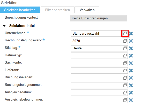Clear the Stichtag field with X icon
Image resolution: width=148 pixels, height=107 pixels.
(x=131, y=48)
